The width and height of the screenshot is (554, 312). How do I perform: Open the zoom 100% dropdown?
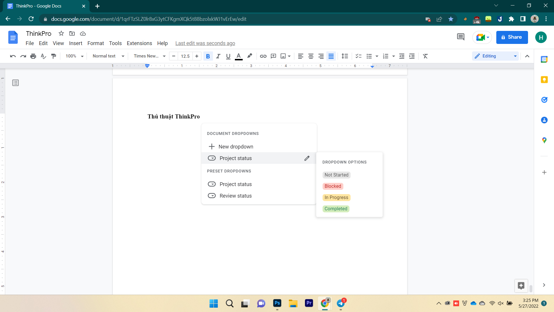tap(74, 56)
